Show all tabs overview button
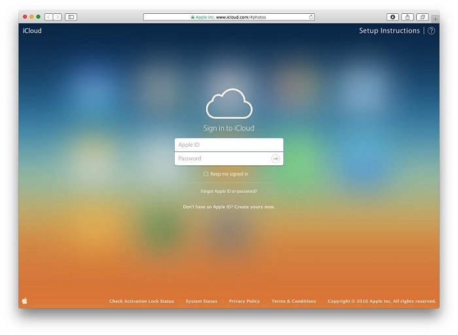Viewport: 458px width, 335px height. click(x=423, y=17)
